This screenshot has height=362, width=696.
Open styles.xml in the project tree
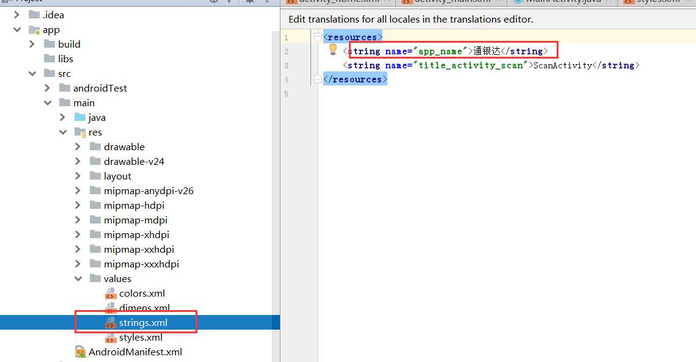click(141, 338)
